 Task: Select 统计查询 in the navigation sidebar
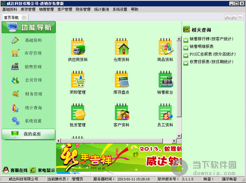click(x=33, y=108)
